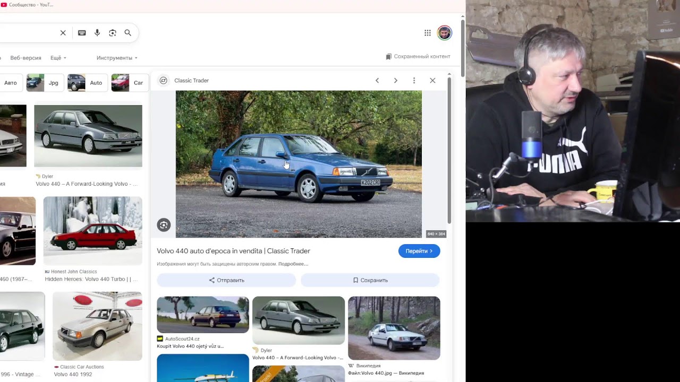Click the preview panel vertical scrollbar
This screenshot has width=680, height=382.
pos(449,150)
